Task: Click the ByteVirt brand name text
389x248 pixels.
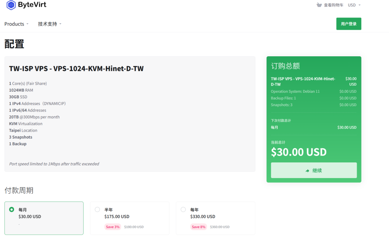Action: [x=32, y=5]
